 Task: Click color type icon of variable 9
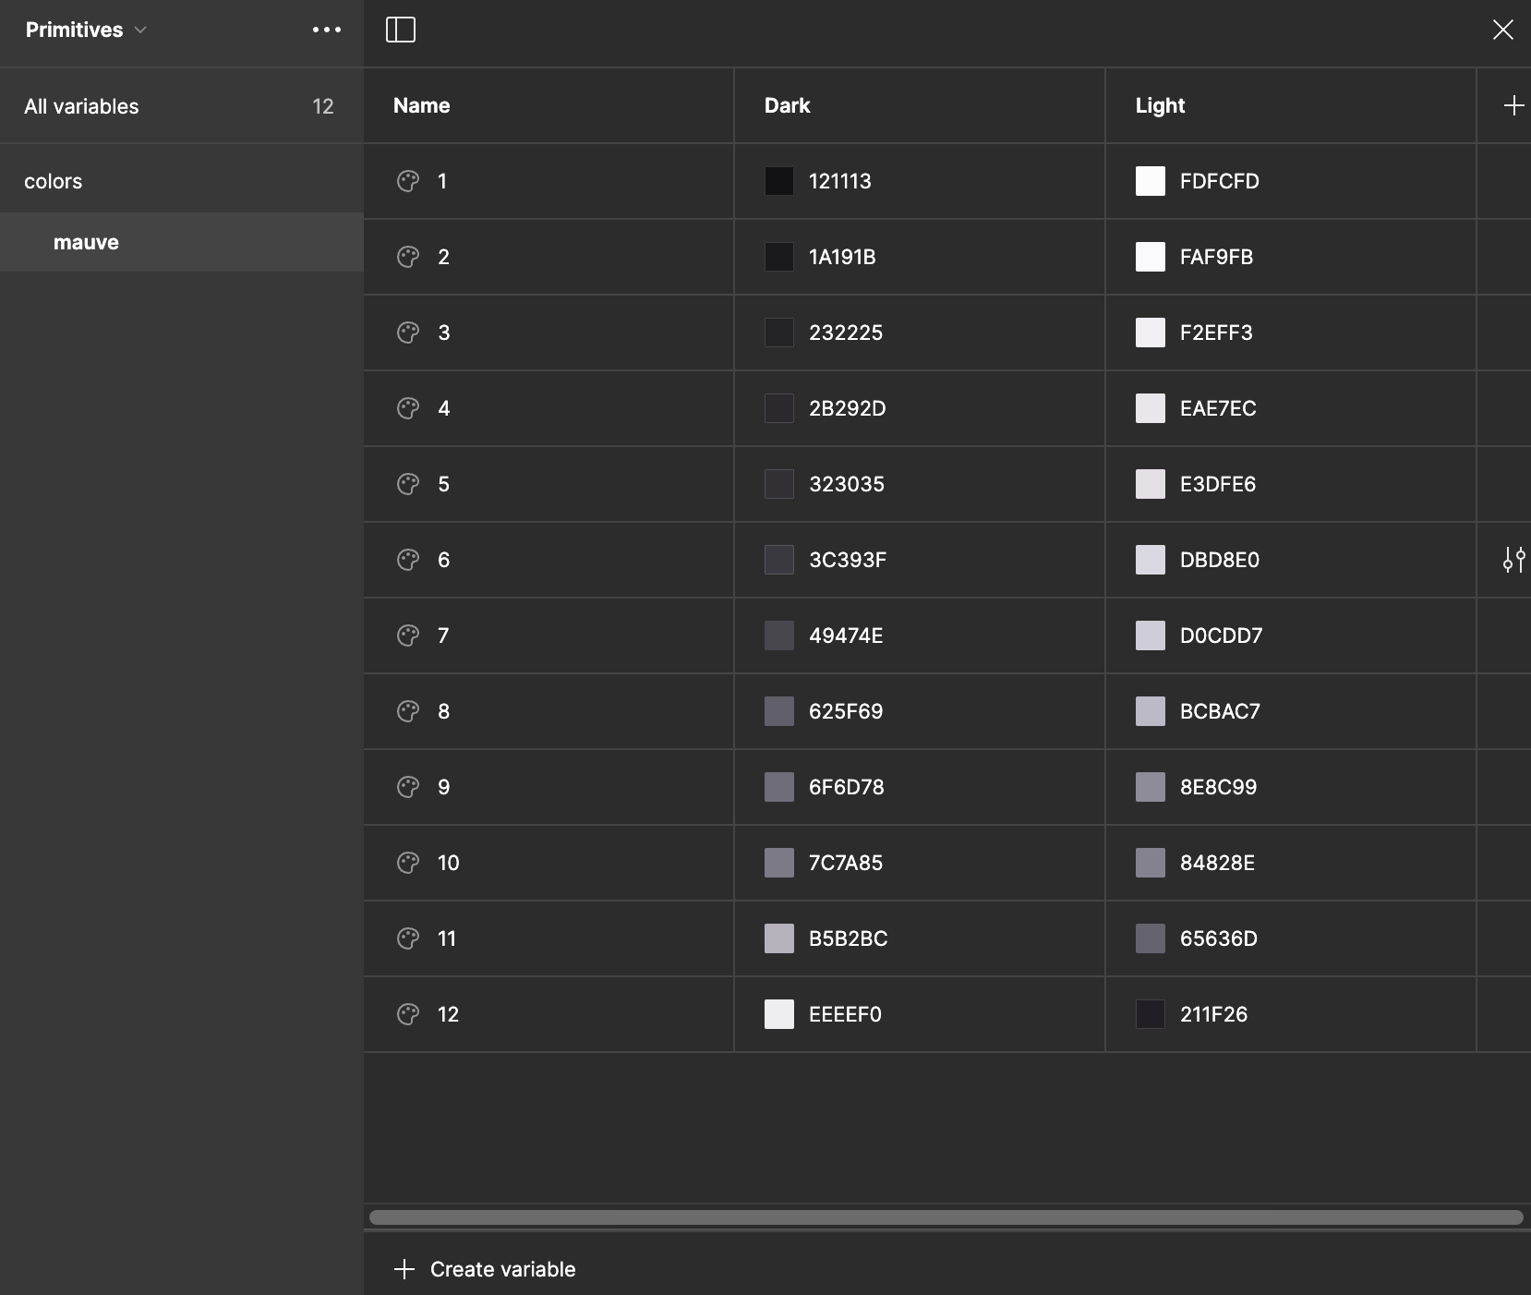(x=408, y=787)
